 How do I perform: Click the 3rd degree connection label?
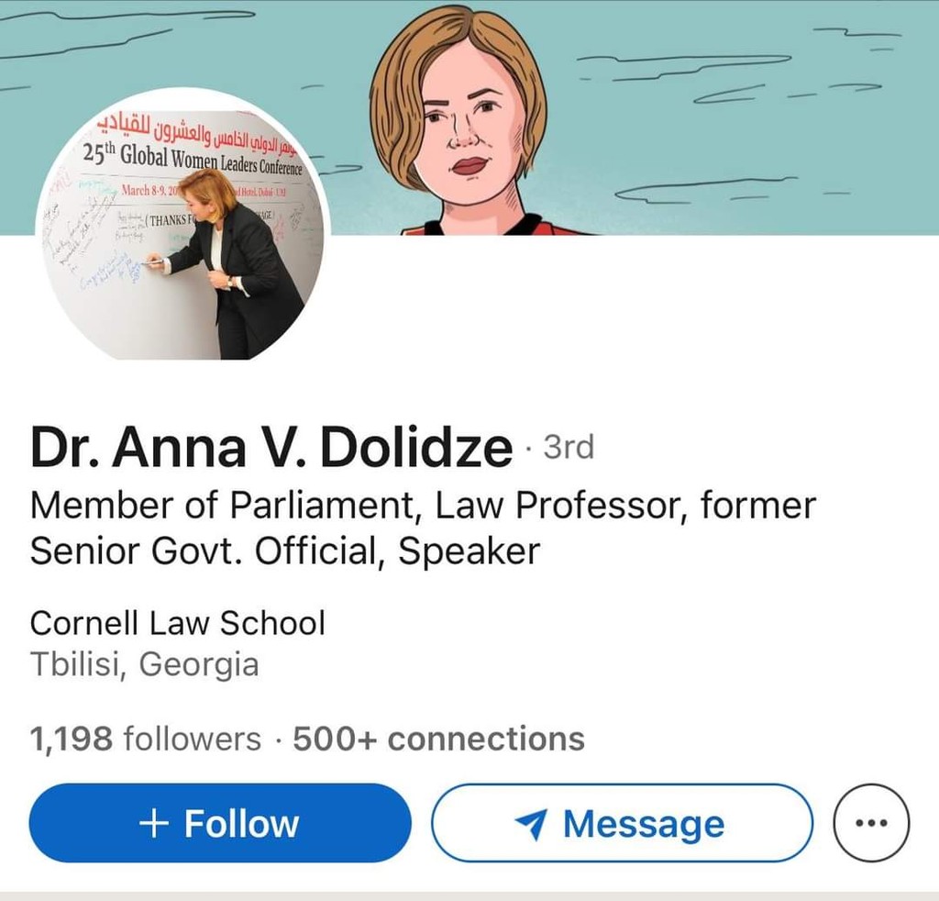click(569, 448)
